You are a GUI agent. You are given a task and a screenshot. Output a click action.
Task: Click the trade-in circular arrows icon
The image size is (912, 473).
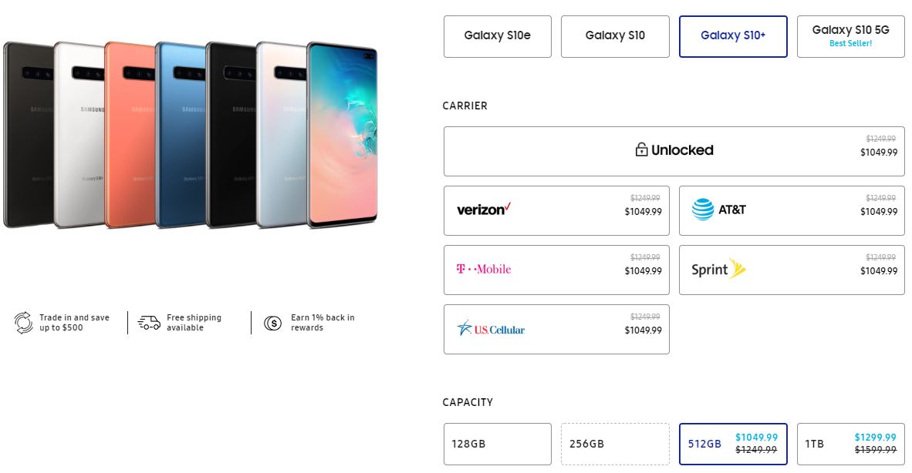click(24, 323)
